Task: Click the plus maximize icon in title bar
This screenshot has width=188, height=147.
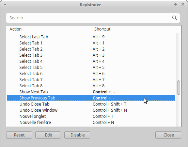Action: (175, 4)
